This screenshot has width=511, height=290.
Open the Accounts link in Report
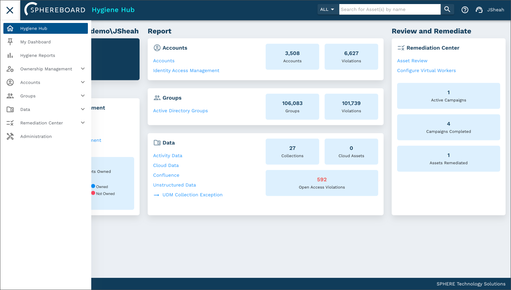[x=164, y=61]
